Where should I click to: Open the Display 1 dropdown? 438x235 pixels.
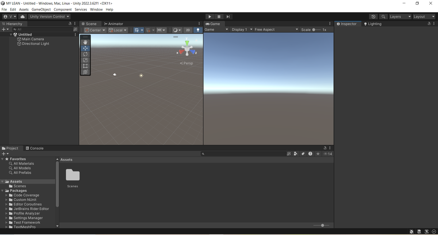coord(242,29)
